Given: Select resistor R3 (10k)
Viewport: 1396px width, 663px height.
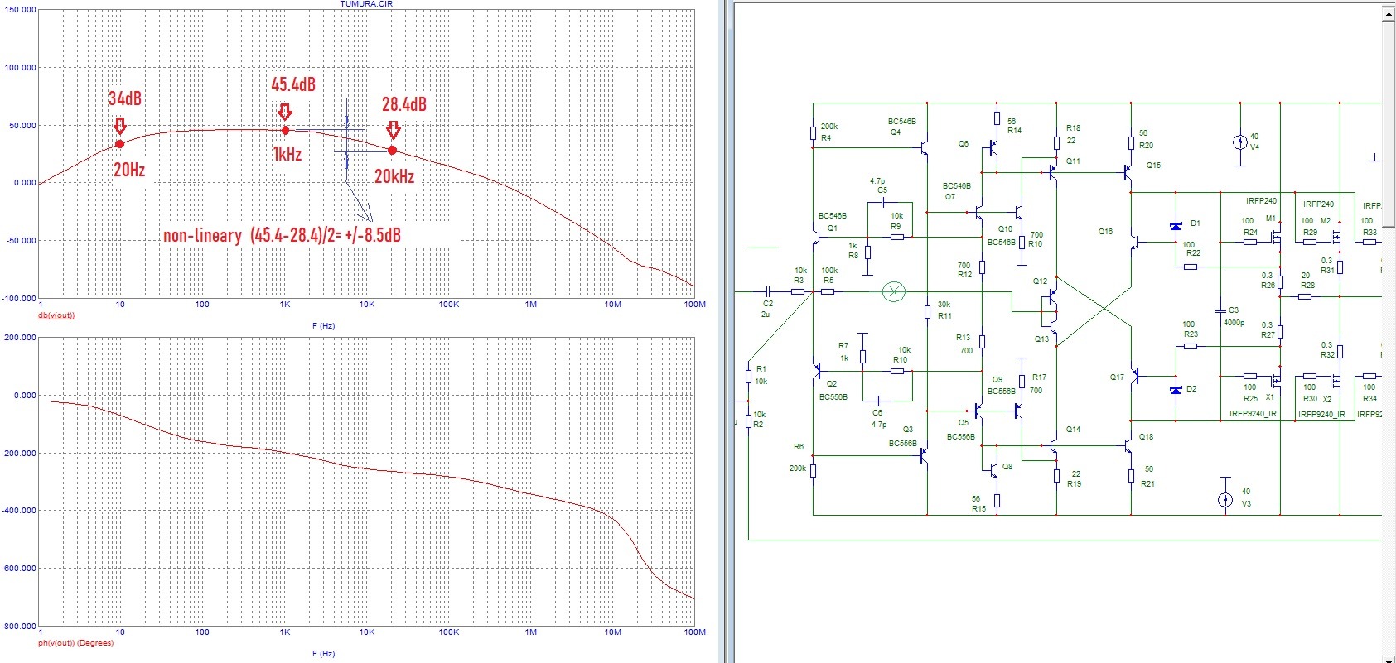Looking at the screenshot, I should pos(798,291).
